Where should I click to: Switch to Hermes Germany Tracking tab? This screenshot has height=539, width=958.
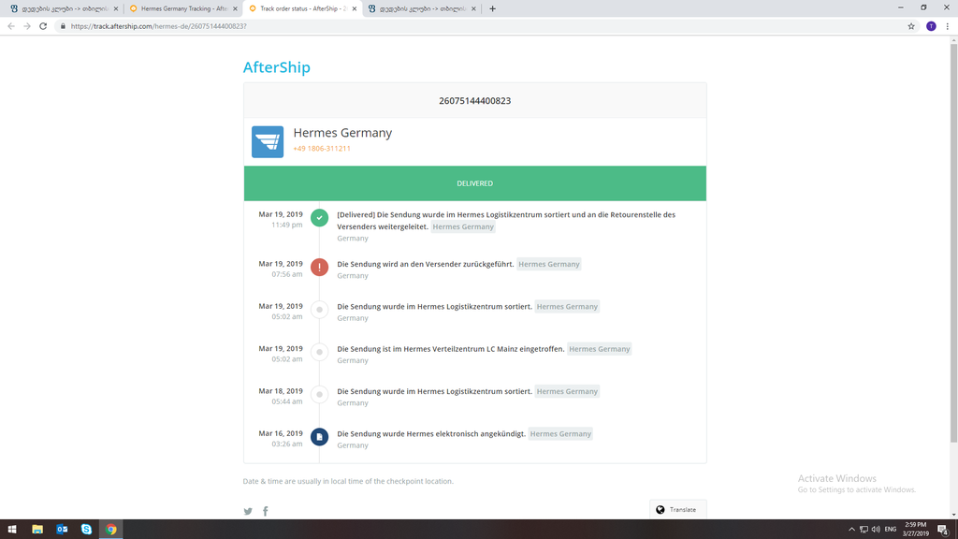(x=182, y=8)
